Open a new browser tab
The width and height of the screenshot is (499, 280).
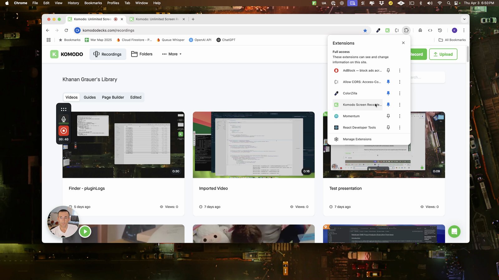tap(193, 19)
